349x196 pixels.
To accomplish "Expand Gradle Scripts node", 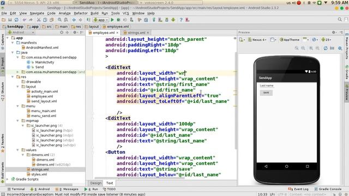I will pyautogui.click(x=8, y=179).
